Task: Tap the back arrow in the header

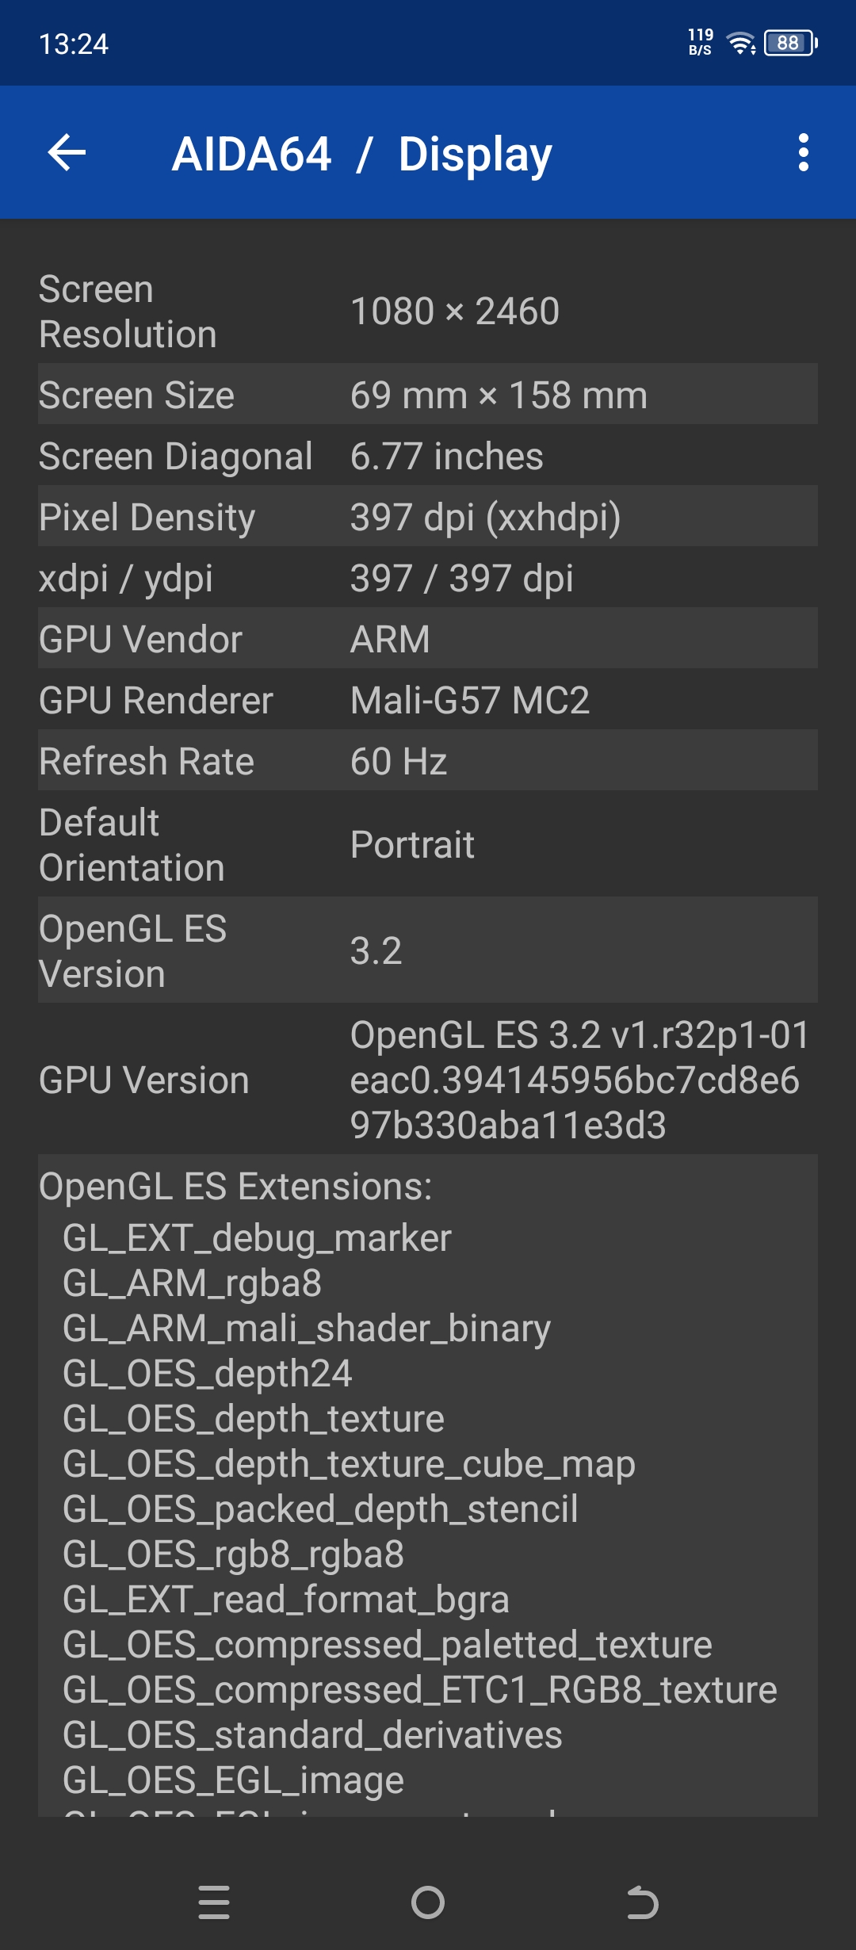Action: click(x=67, y=152)
